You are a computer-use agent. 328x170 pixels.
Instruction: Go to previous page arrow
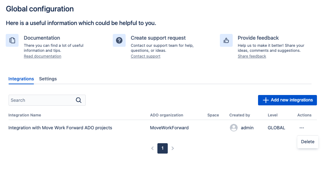click(x=152, y=148)
